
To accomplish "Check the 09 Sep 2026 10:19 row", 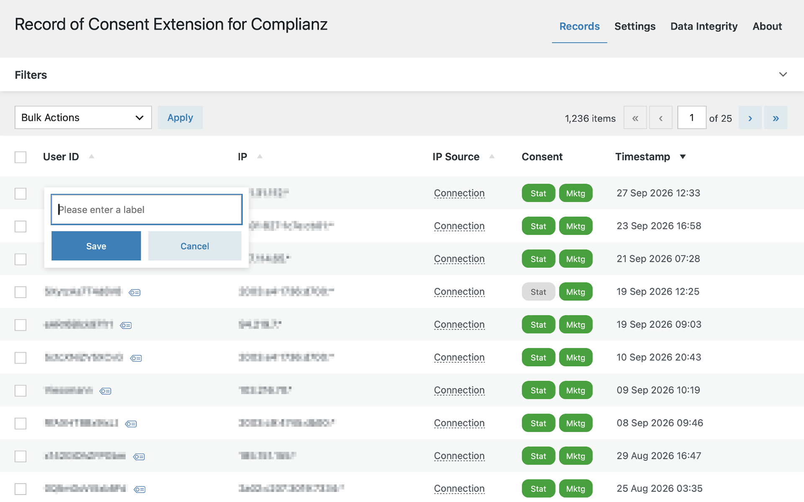I will (21, 391).
